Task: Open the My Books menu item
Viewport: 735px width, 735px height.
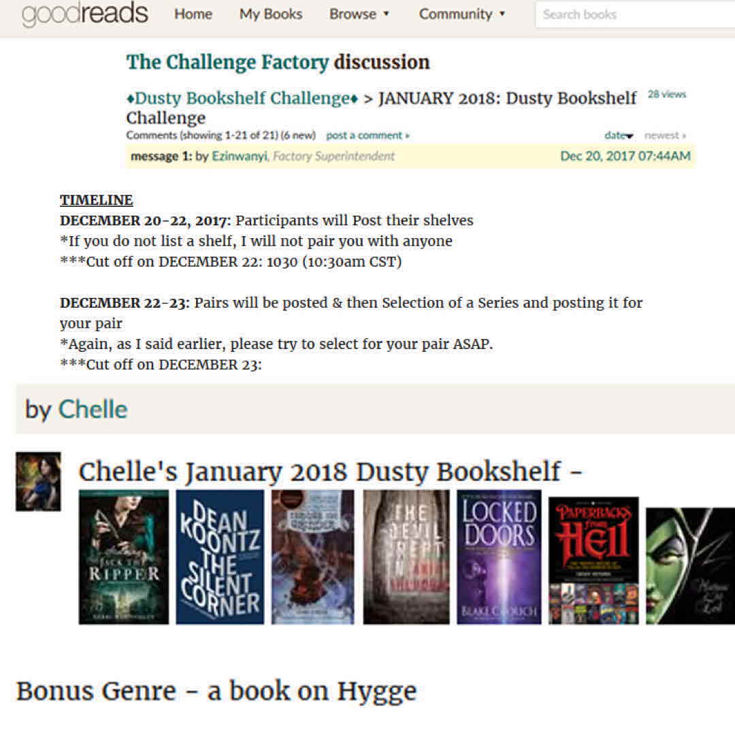Action: (270, 14)
